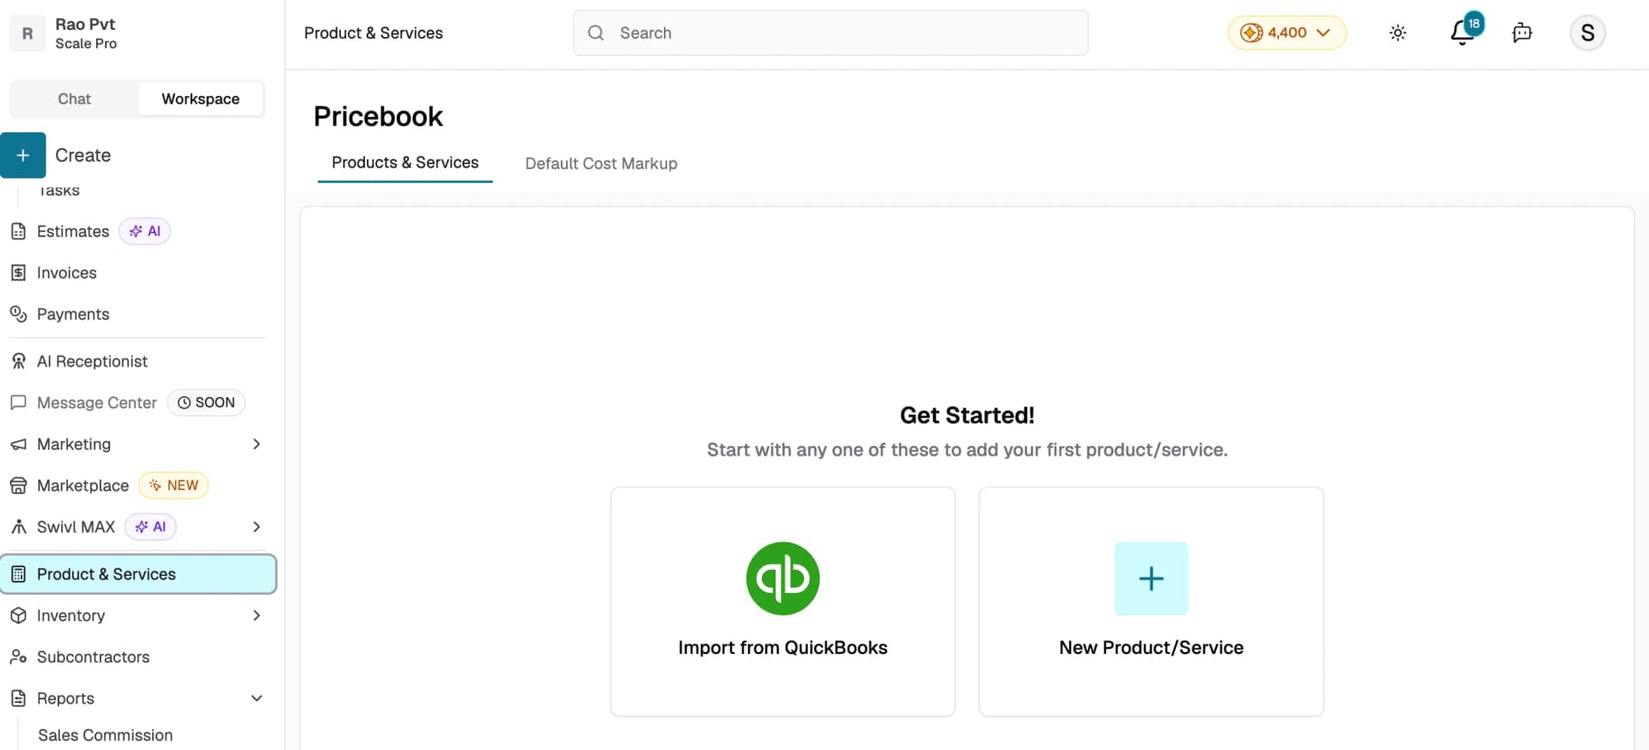Open Marketplace in the sidebar
Screen dimensions: 1649x750
[82, 486]
